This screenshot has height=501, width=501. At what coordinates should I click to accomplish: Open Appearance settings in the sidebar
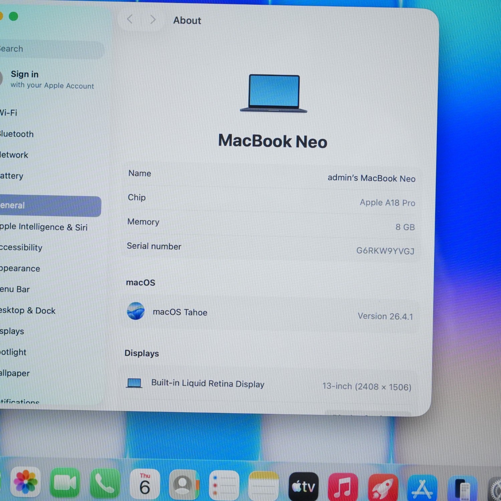(x=20, y=269)
